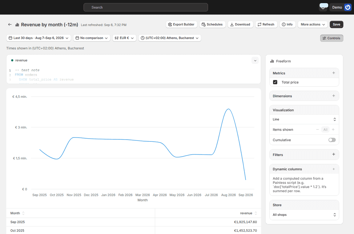The width and height of the screenshot is (354, 234).
Task: Add a metric with the Metrics plus icon
Action: point(333,73)
